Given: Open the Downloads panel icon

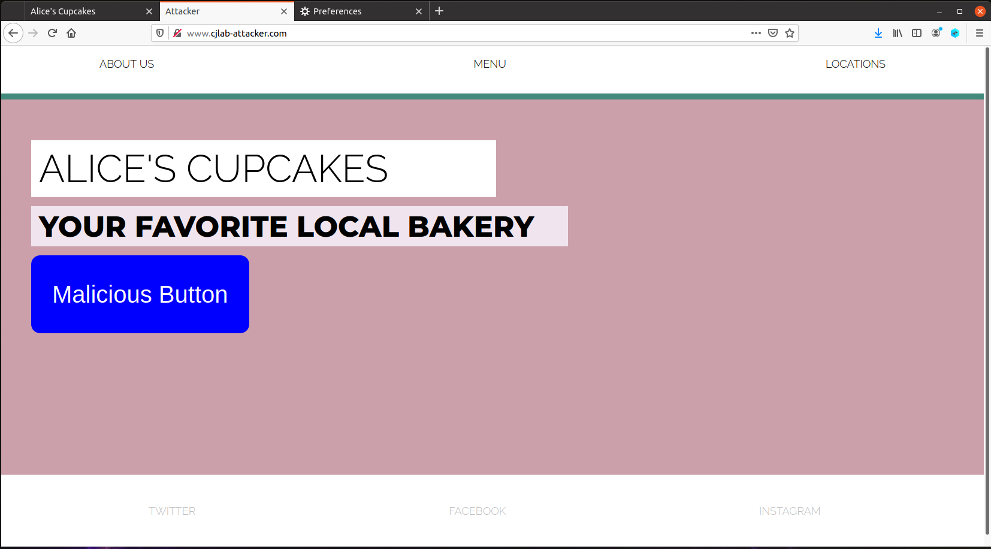Looking at the screenshot, I should [878, 33].
